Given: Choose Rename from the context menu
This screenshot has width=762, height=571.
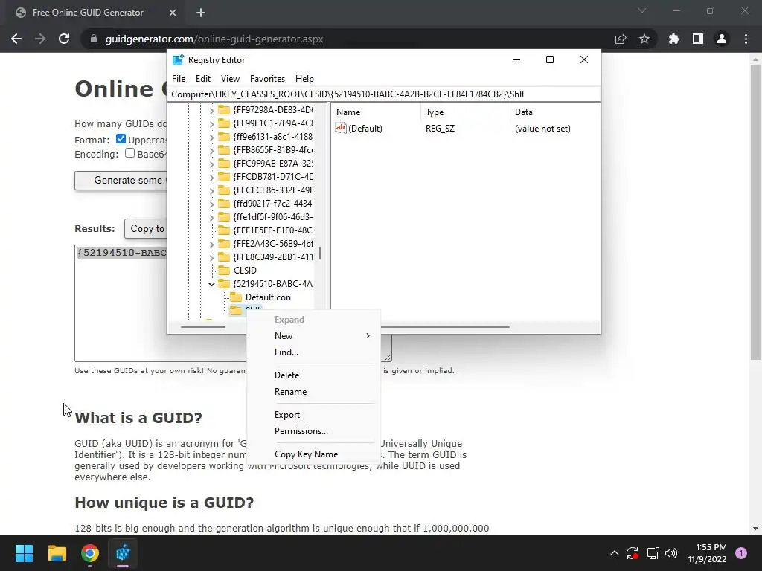Looking at the screenshot, I should [x=313, y=392].
